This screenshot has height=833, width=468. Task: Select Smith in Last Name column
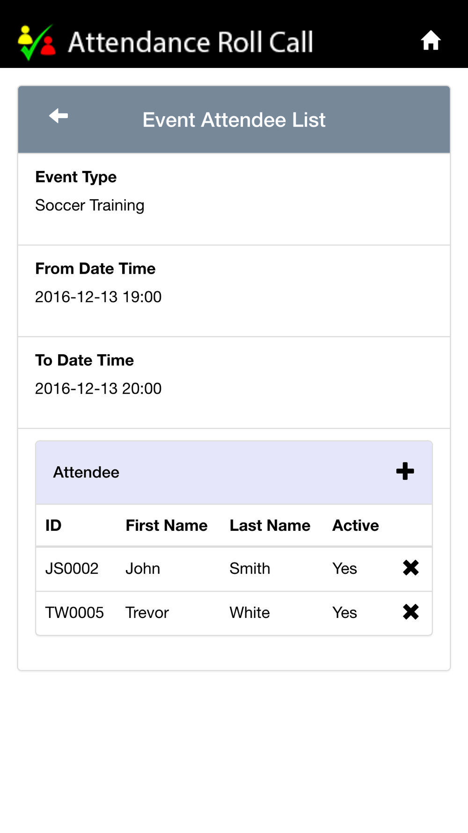click(250, 569)
